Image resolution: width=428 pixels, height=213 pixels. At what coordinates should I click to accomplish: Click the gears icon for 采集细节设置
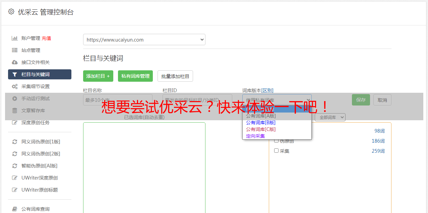pyautogui.click(x=15, y=86)
